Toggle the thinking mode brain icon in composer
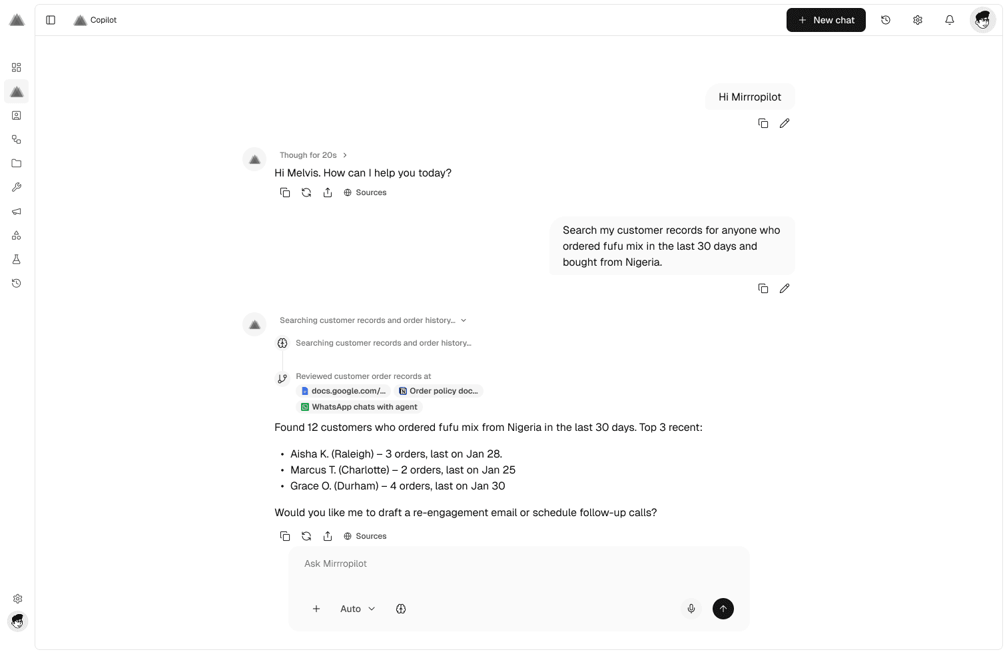Image resolution: width=1007 pixels, height=654 pixels. click(401, 609)
